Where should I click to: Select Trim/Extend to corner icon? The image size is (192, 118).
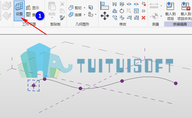pos(122,18)
